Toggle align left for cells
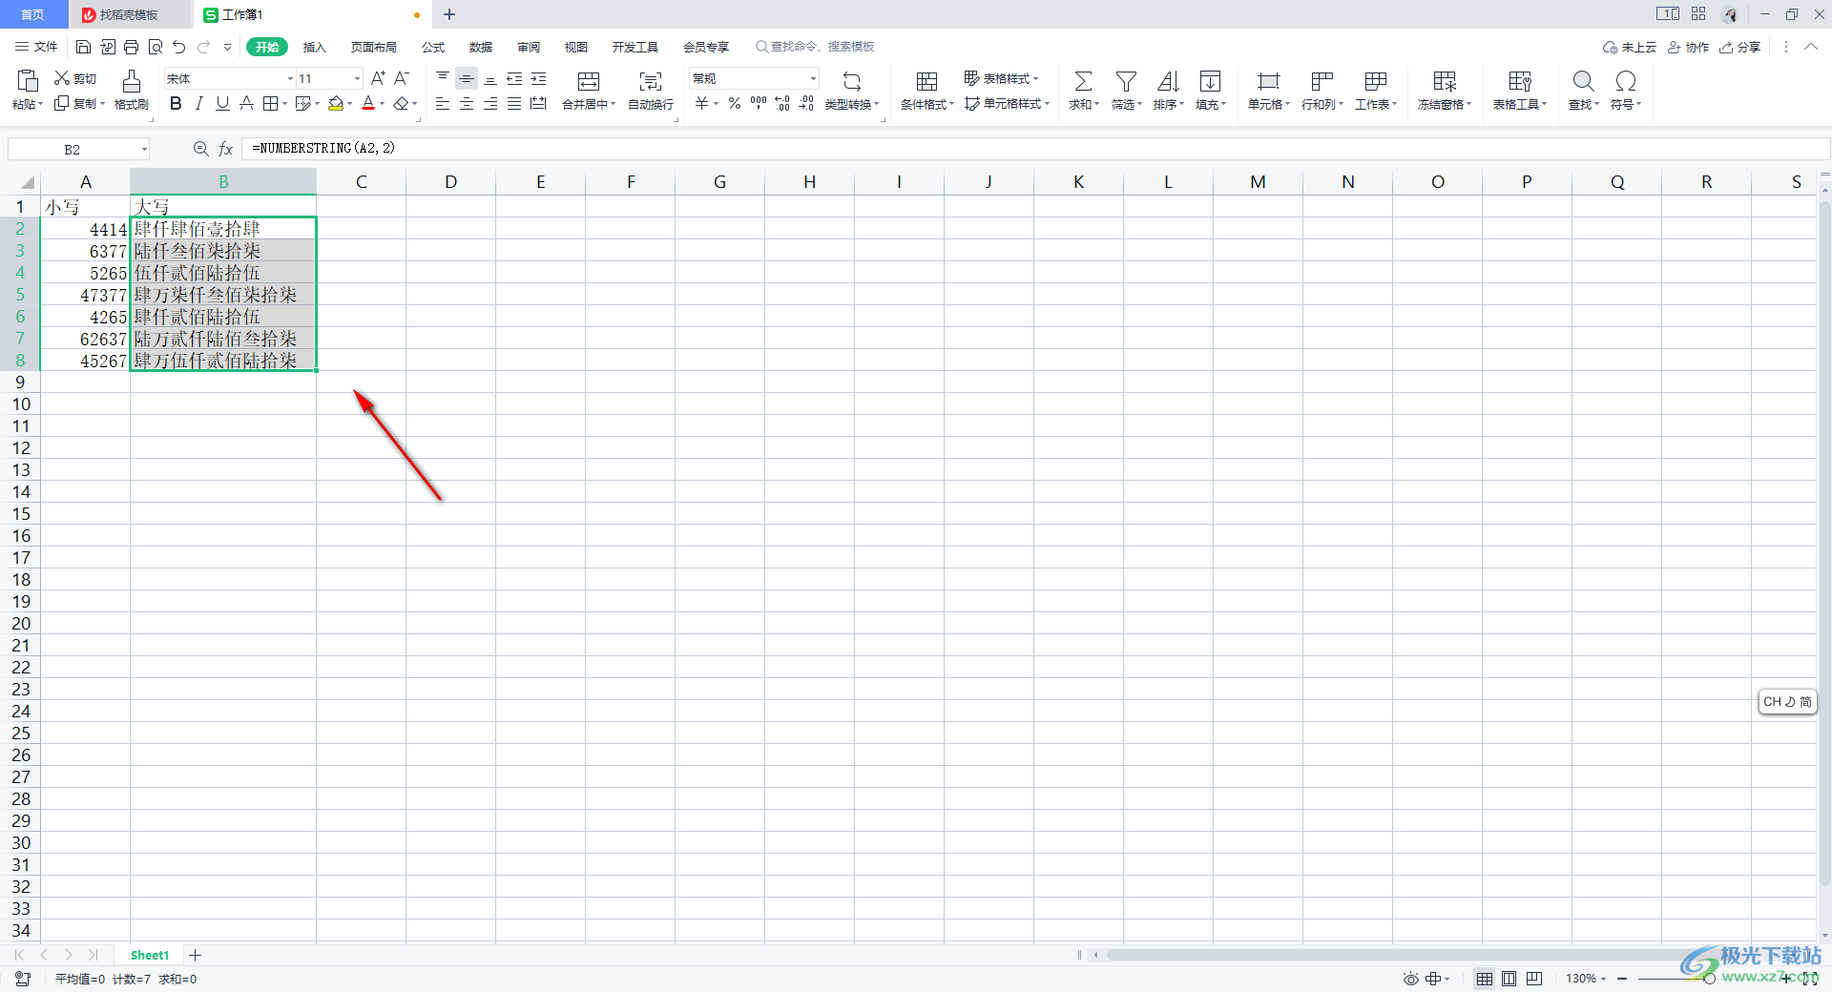 click(443, 103)
